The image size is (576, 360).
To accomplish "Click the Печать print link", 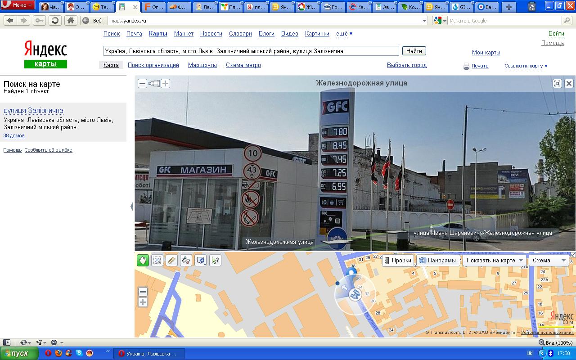I will click(480, 66).
